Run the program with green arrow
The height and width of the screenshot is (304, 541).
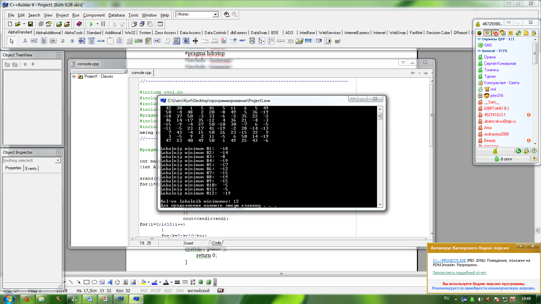click(x=91, y=24)
